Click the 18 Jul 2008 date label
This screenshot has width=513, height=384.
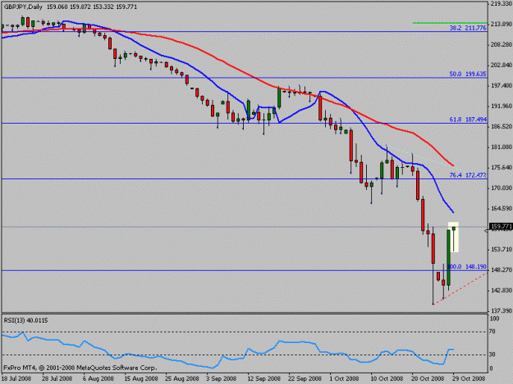[x=16, y=378]
